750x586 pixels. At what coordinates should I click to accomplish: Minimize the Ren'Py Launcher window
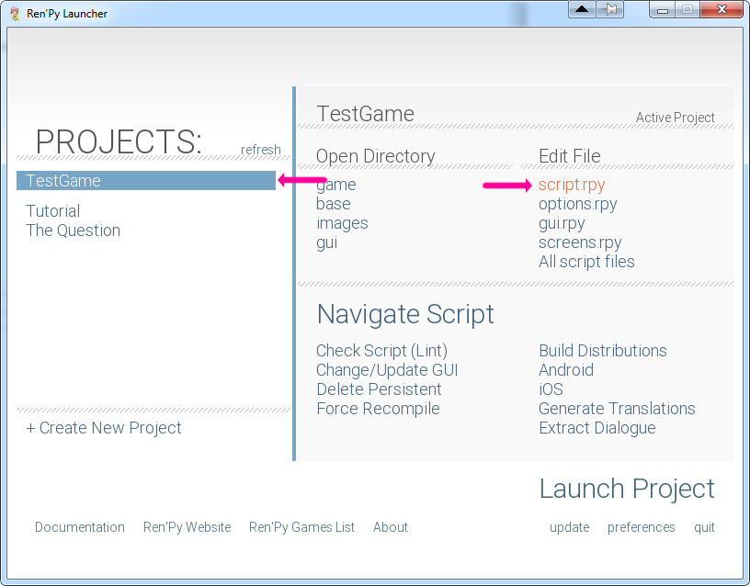pyautogui.click(x=663, y=9)
